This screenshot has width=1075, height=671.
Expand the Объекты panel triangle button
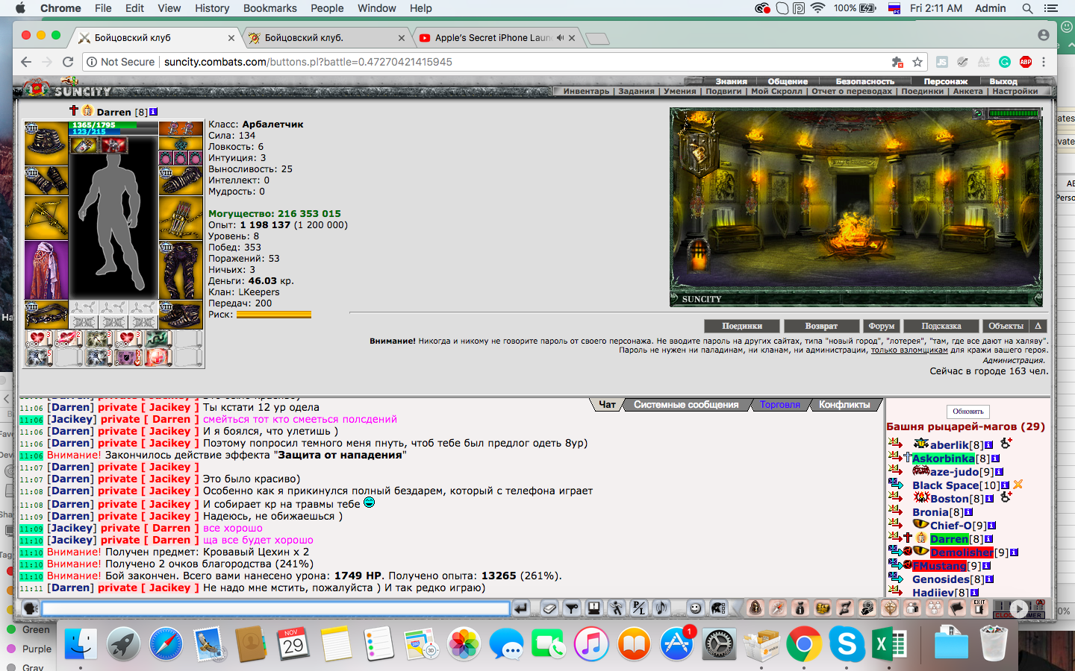1038,326
